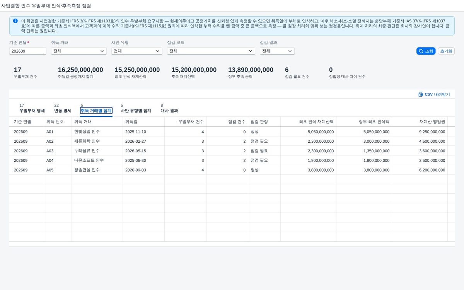Select the 정합성 대사 차이 건수 KPI label
464x290 pixels.
coord(347,77)
